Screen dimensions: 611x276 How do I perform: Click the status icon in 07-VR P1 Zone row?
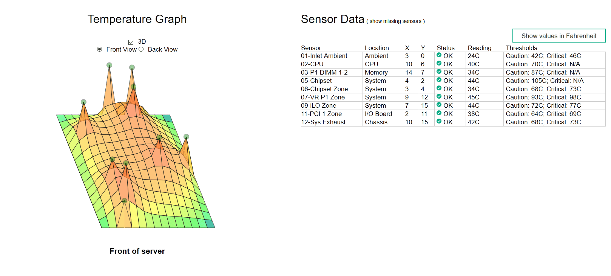click(439, 96)
